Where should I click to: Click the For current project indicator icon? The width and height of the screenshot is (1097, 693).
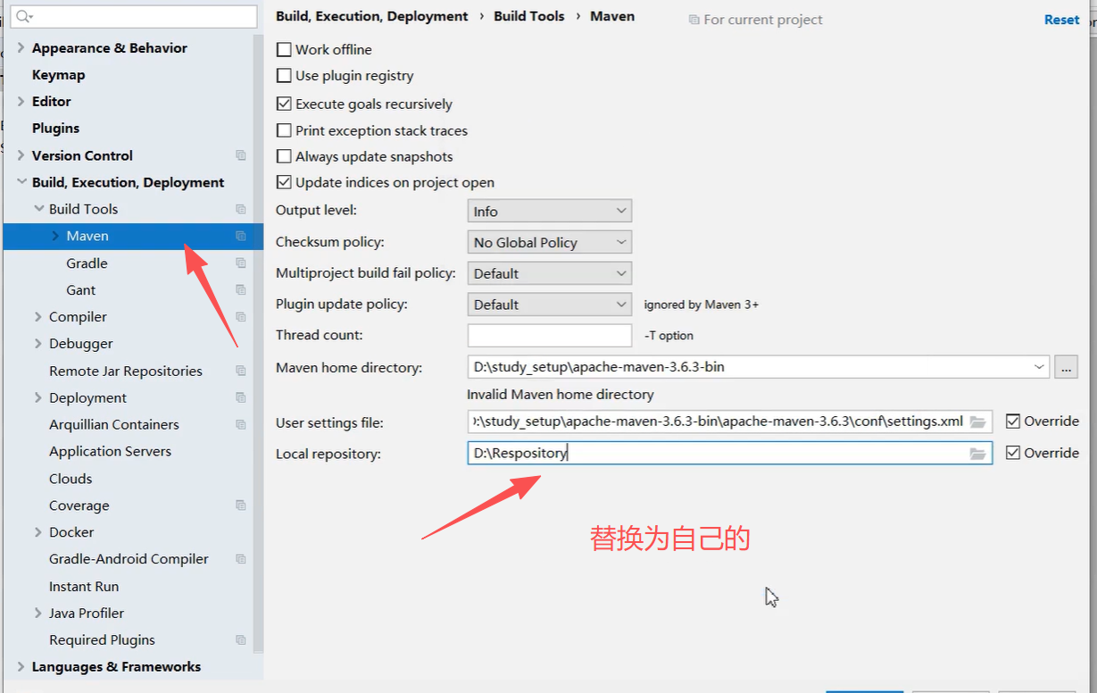(x=694, y=20)
